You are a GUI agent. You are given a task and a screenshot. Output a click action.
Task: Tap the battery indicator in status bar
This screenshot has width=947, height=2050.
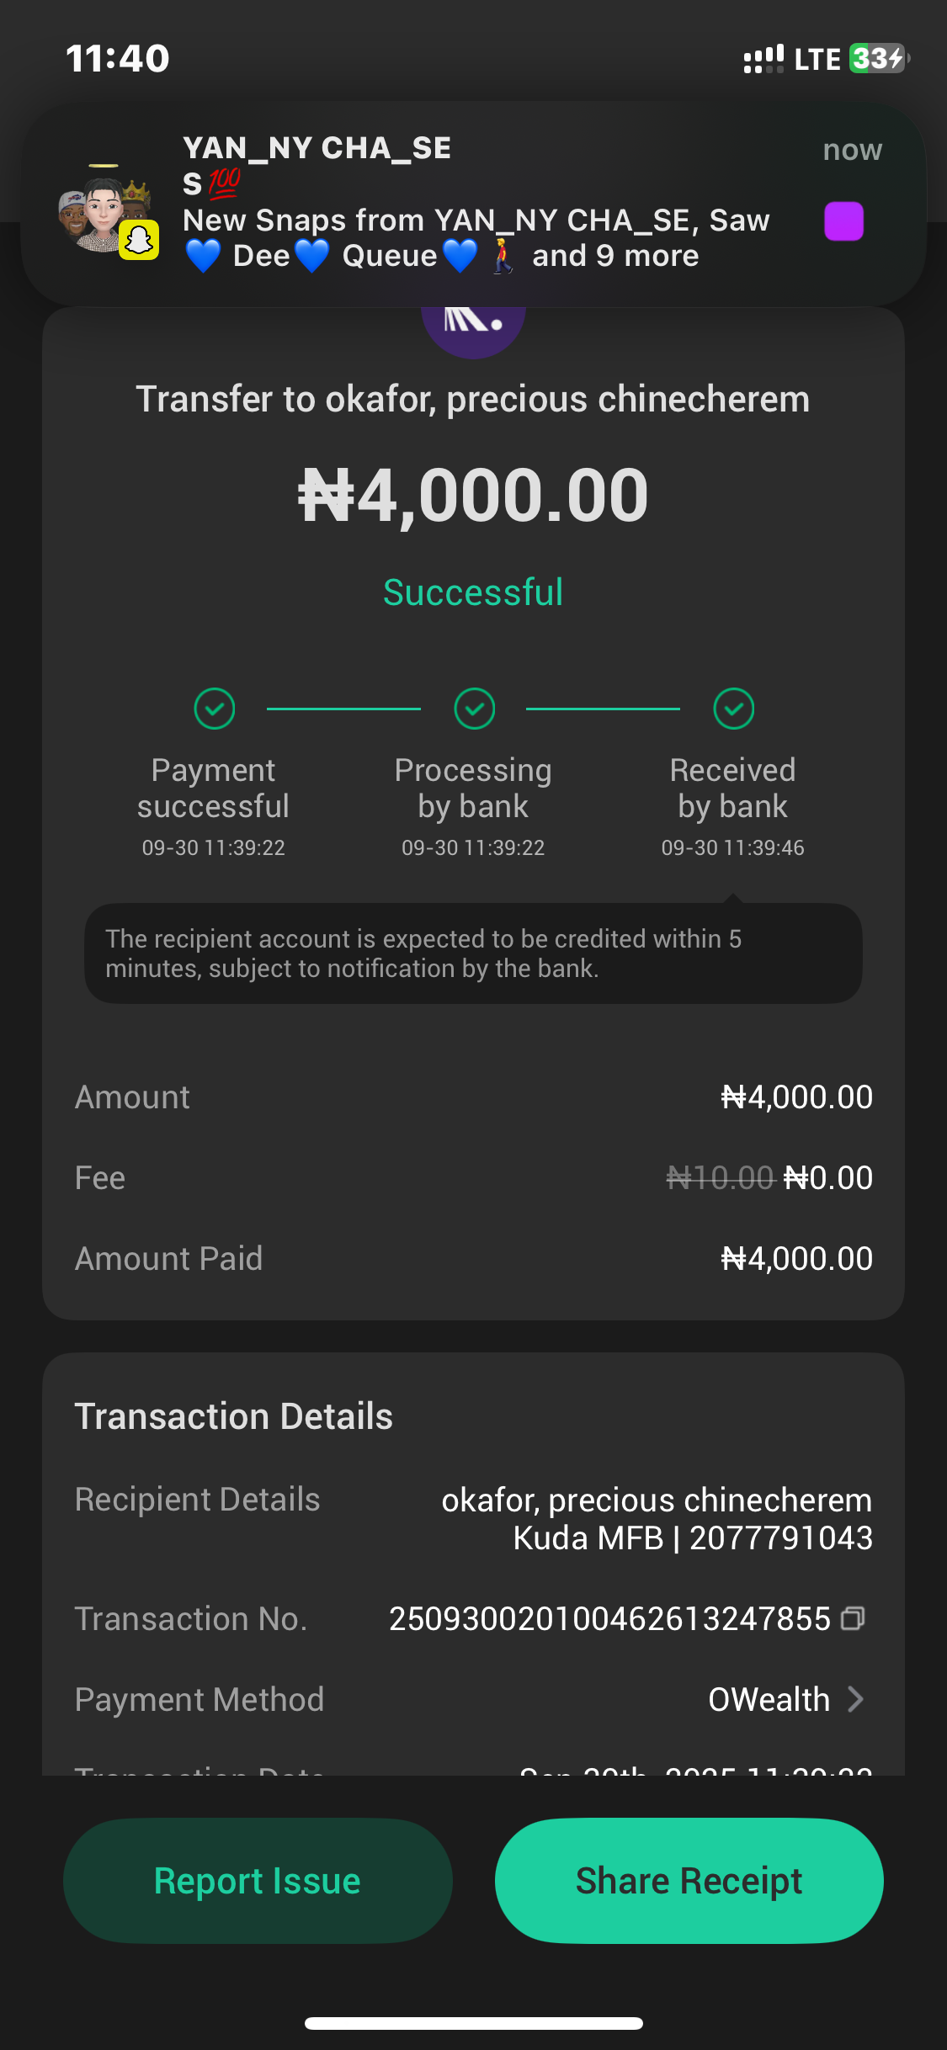point(878,59)
